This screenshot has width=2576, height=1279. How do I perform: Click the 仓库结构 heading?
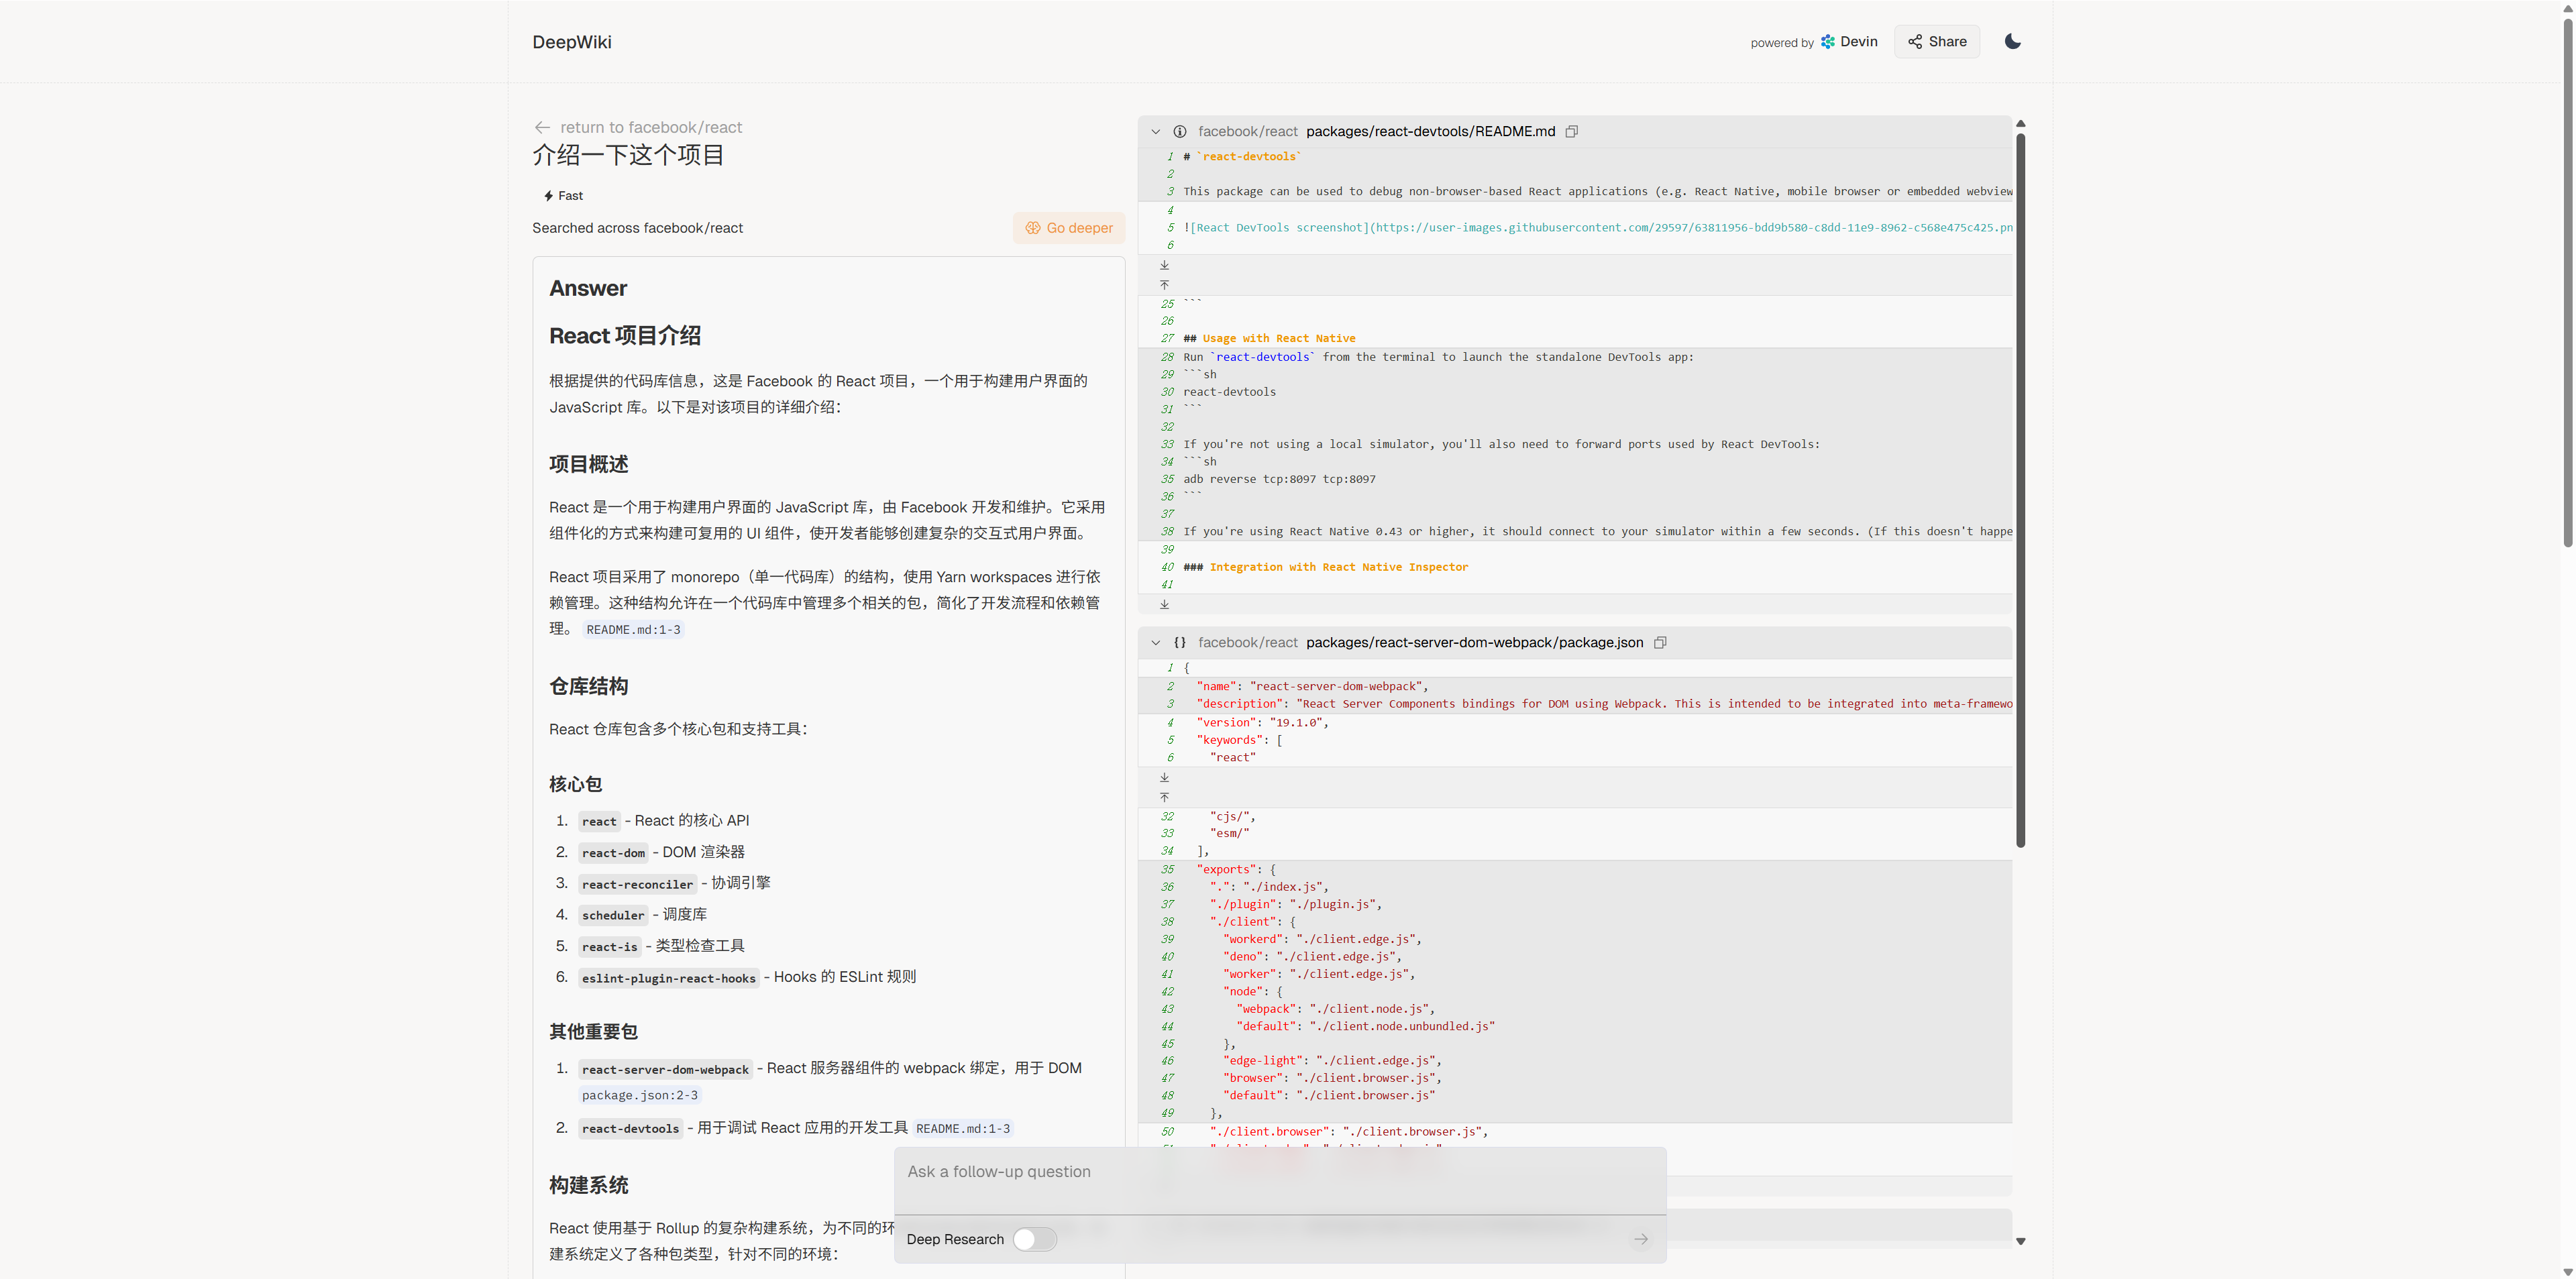pos(588,687)
